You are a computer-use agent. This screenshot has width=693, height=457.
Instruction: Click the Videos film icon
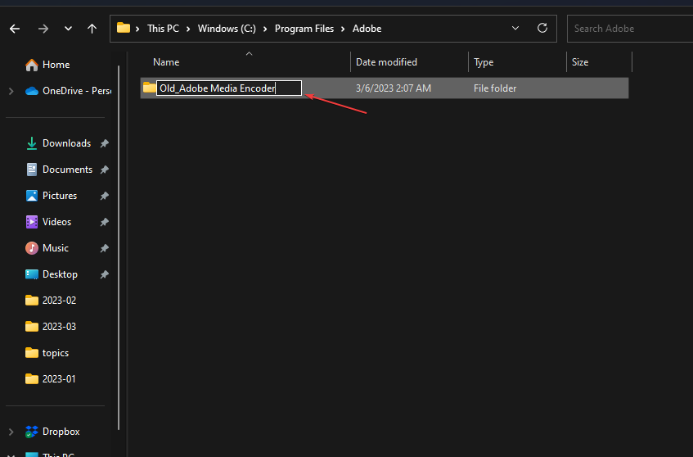point(32,222)
